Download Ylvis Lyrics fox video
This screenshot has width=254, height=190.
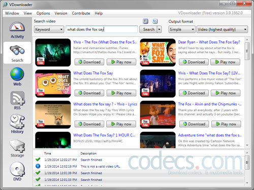pyautogui.click(x=89, y=124)
